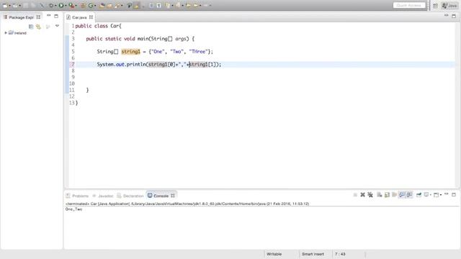The height and width of the screenshot is (259, 461).
Task: Expand the Ireland project tree node
Action: click(x=6, y=33)
